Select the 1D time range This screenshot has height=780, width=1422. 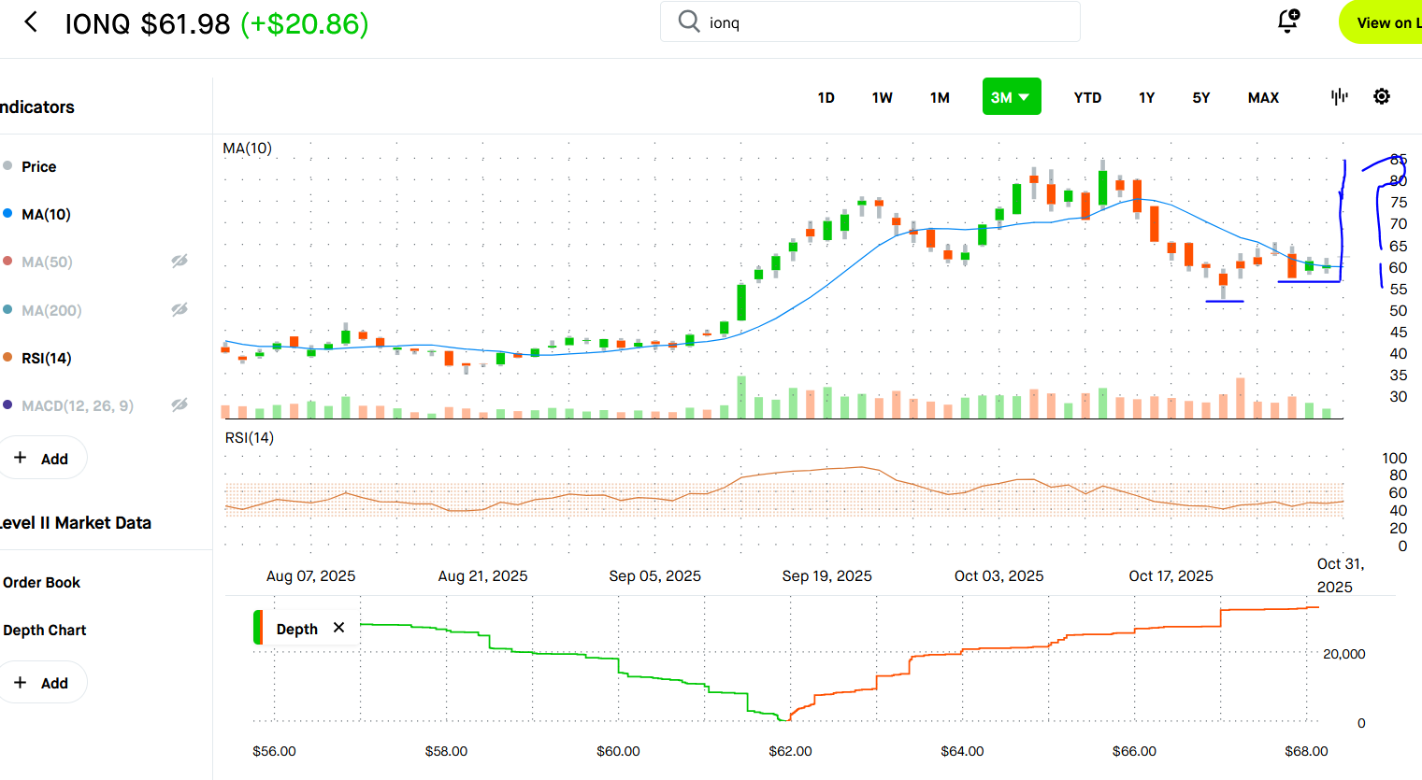(x=826, y=97)
